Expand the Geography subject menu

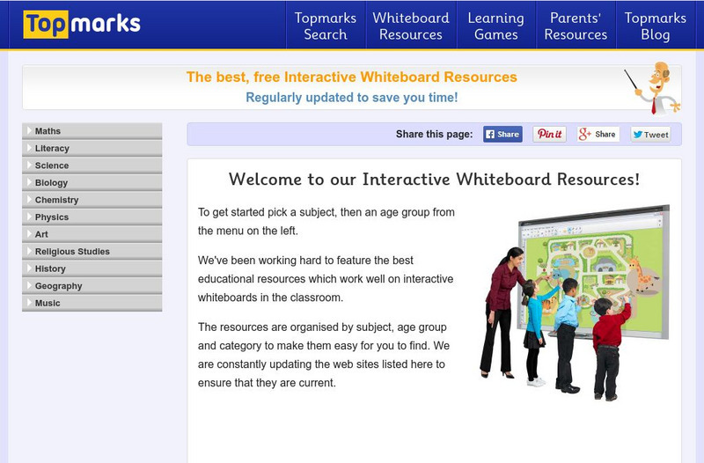92,286
